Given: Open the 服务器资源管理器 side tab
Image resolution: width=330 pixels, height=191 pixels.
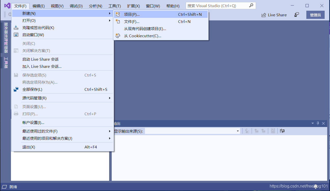Looking at the screenshot, I should pos(6,38).
